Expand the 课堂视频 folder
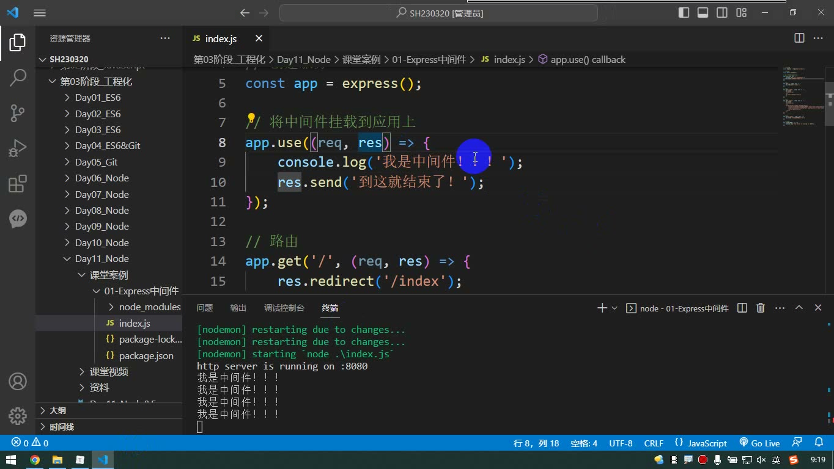The image size is (834, 469). tap(109, 372)
